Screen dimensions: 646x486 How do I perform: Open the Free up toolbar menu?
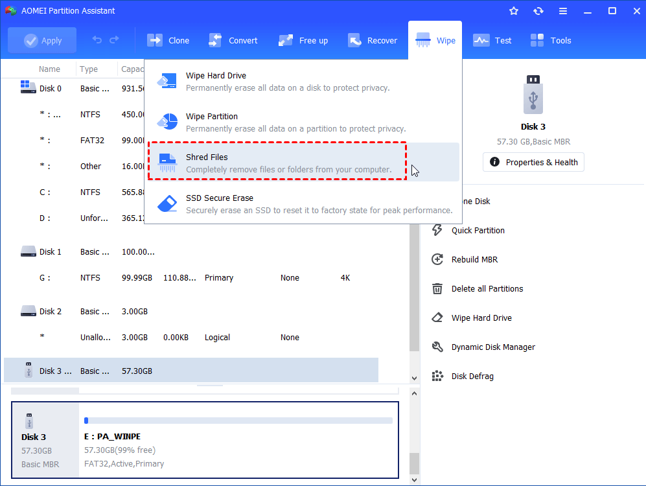(x=303, y=40)
